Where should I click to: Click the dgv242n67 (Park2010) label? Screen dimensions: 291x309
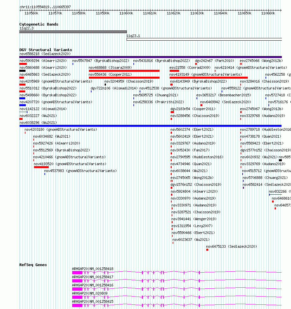(x=214, y=61)
